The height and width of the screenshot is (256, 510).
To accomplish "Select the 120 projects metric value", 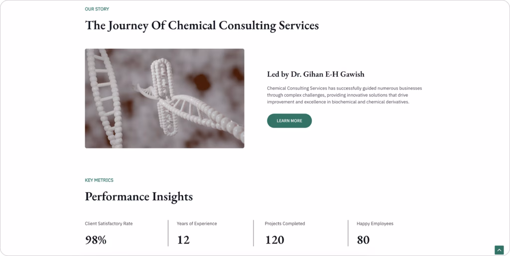I will click(x=274, y=240).
